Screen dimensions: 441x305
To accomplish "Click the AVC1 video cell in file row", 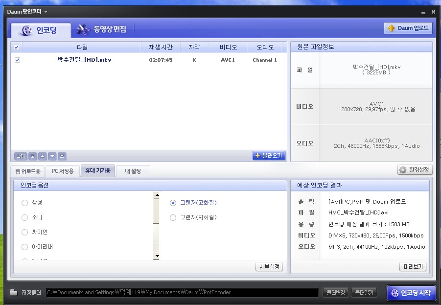I will click(x=228, y=60).
